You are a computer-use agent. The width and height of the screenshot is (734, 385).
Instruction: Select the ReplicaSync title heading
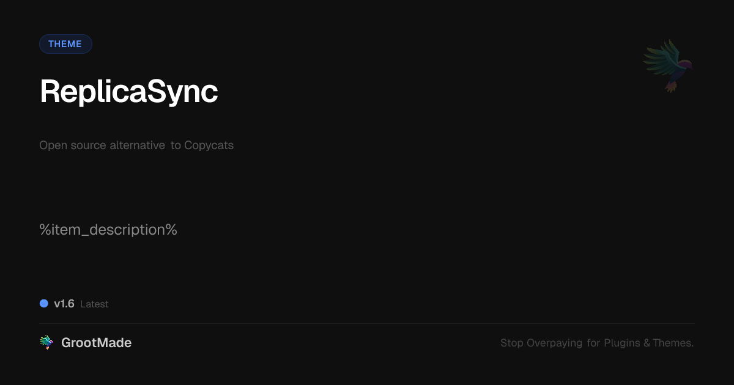[128, 92]
